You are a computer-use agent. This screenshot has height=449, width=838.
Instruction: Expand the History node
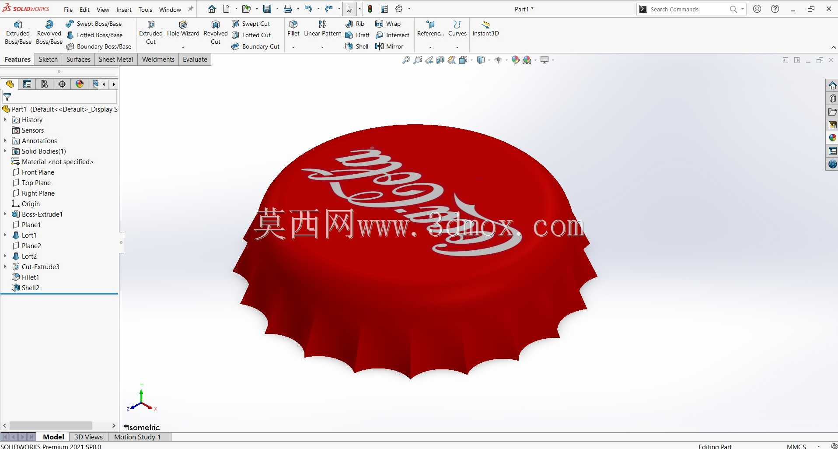[x=5, y=119]
